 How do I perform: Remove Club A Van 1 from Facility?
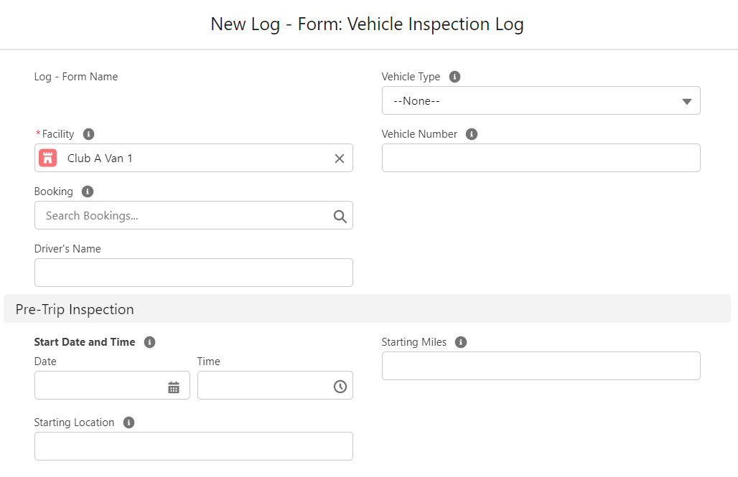(339, 158)
